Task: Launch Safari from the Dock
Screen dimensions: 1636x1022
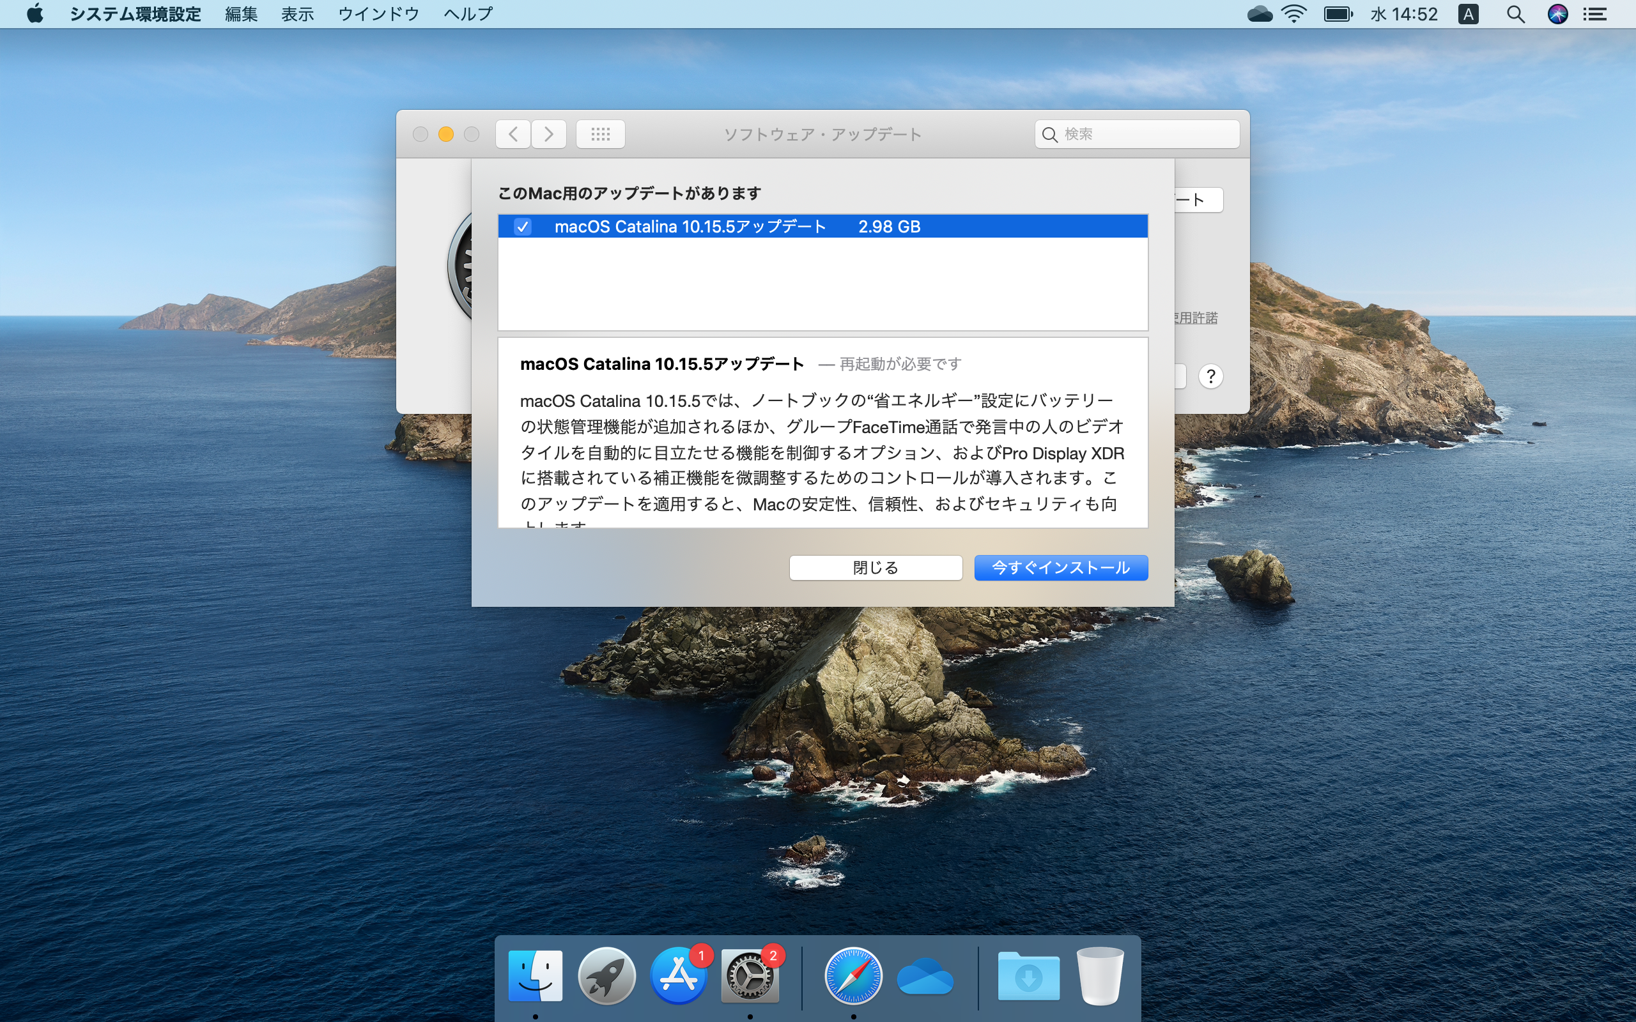Action: [853, 975]
